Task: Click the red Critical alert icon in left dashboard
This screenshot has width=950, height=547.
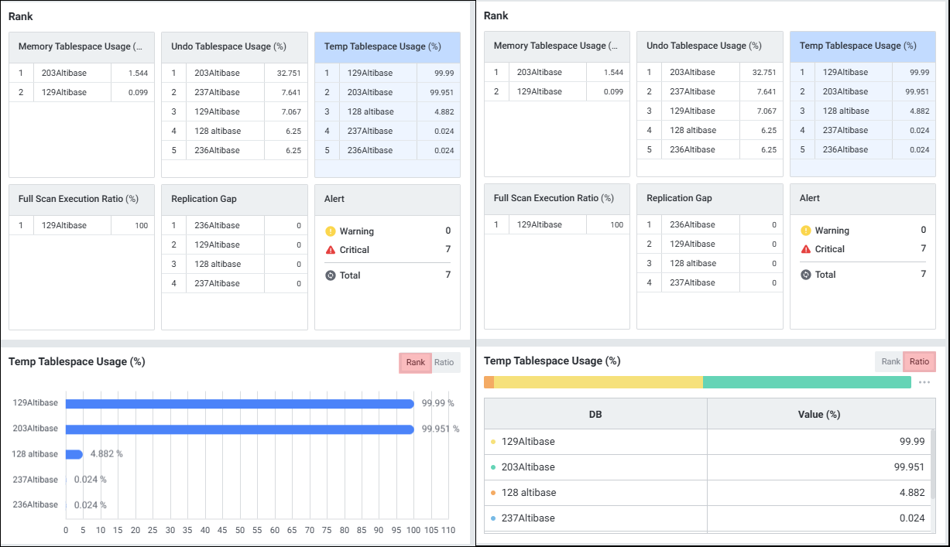Action: [x=331, y=250]
